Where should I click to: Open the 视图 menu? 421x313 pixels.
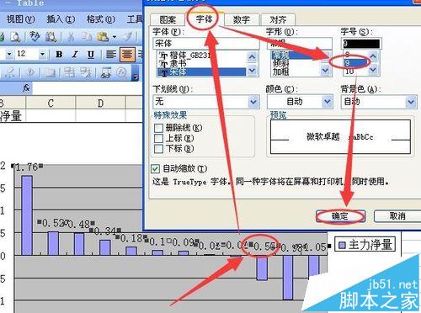point(20,19)
